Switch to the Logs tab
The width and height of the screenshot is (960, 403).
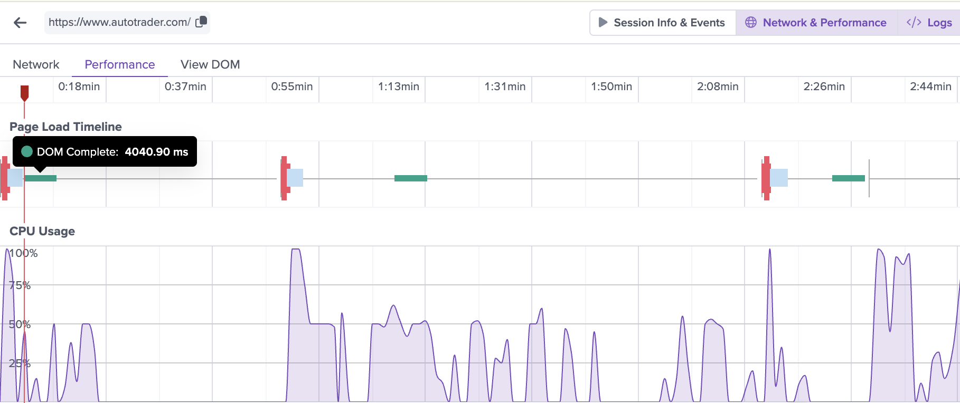(929, 23)
